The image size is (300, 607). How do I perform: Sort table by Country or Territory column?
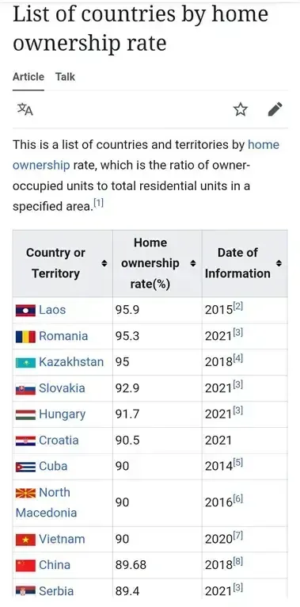pyautogui.click(x=104, y=264)
